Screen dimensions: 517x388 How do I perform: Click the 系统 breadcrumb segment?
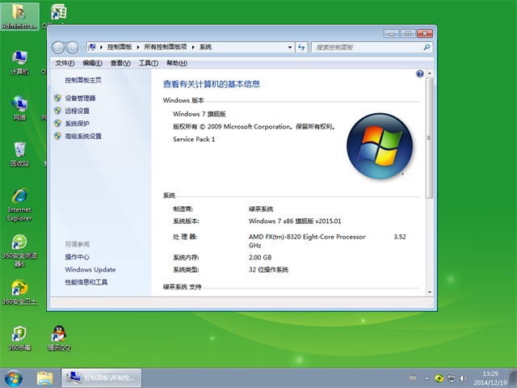pos(205,47)
